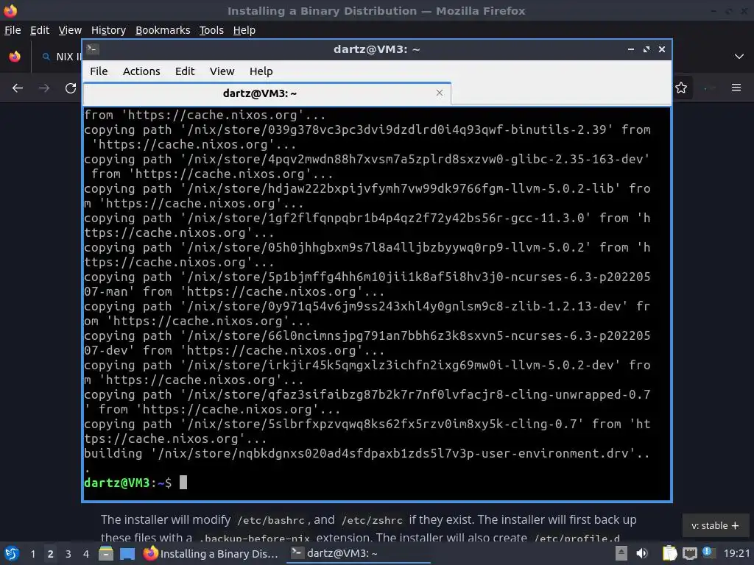Viewport: 754px width, 565px height.
Task: Open the Firefox History menu
Action: click(108, 30)
